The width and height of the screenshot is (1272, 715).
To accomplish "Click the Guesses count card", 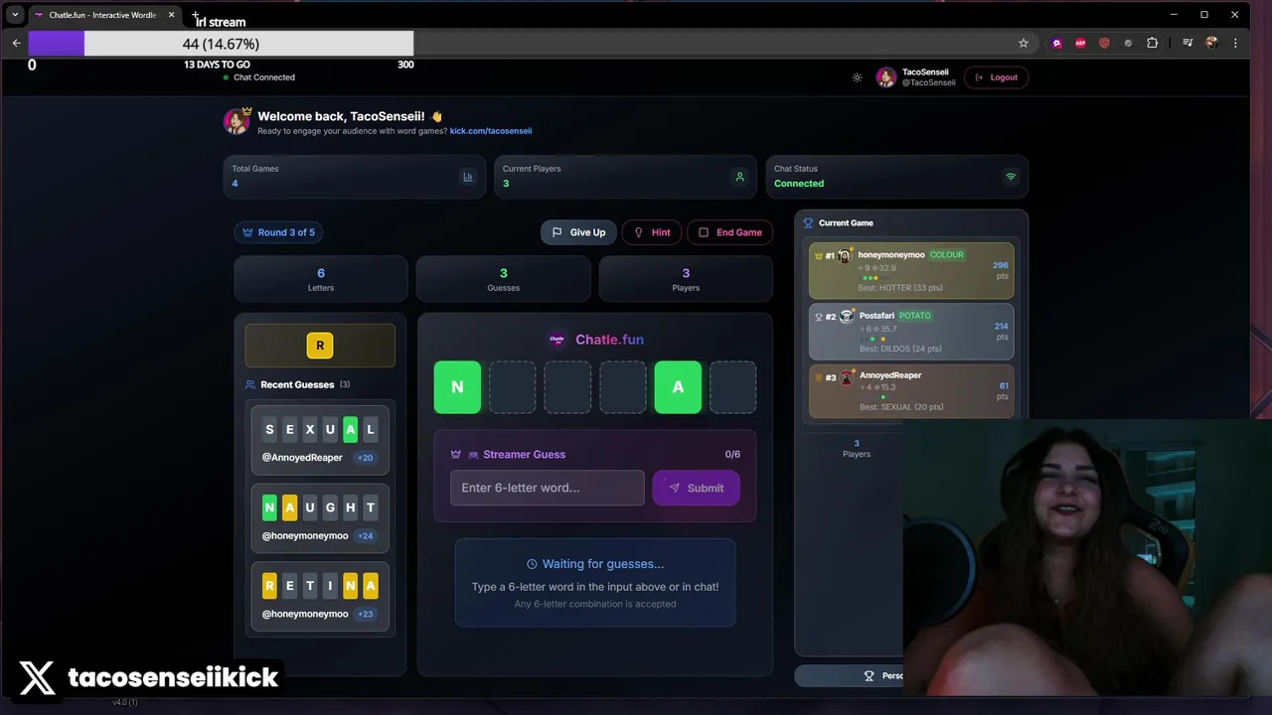I will pos(503,279).
